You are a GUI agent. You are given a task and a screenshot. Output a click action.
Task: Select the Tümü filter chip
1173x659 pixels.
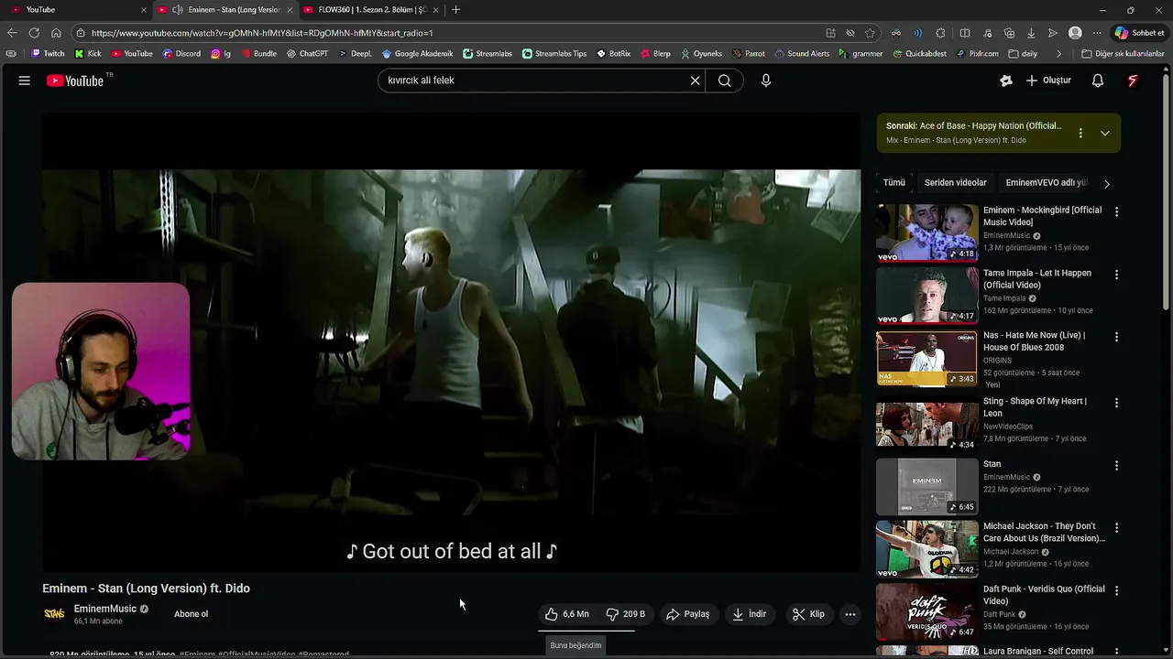(x=894, y=183)
